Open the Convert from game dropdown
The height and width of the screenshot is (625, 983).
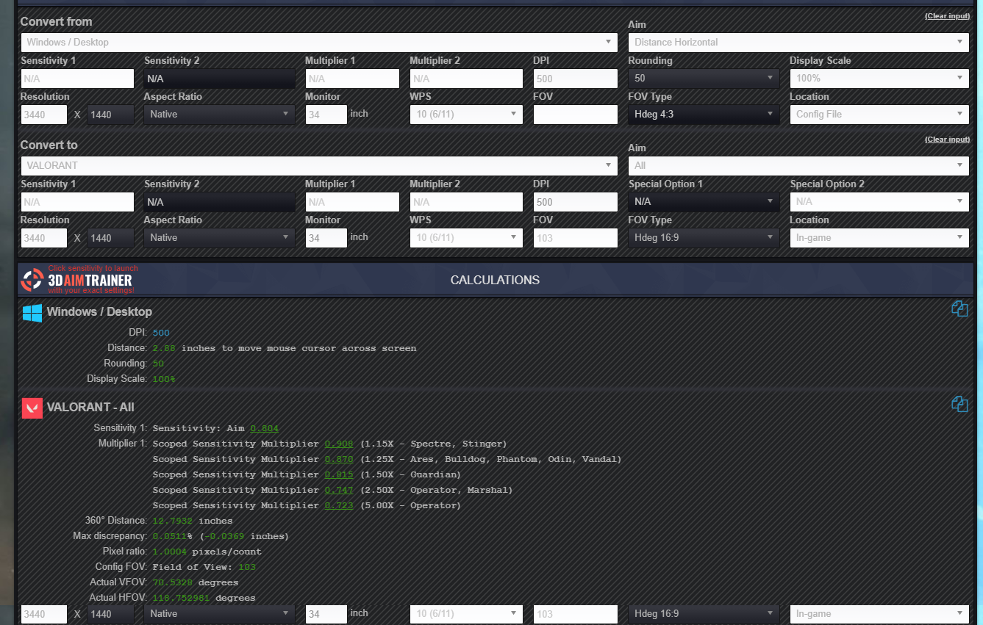coord(318,43)
